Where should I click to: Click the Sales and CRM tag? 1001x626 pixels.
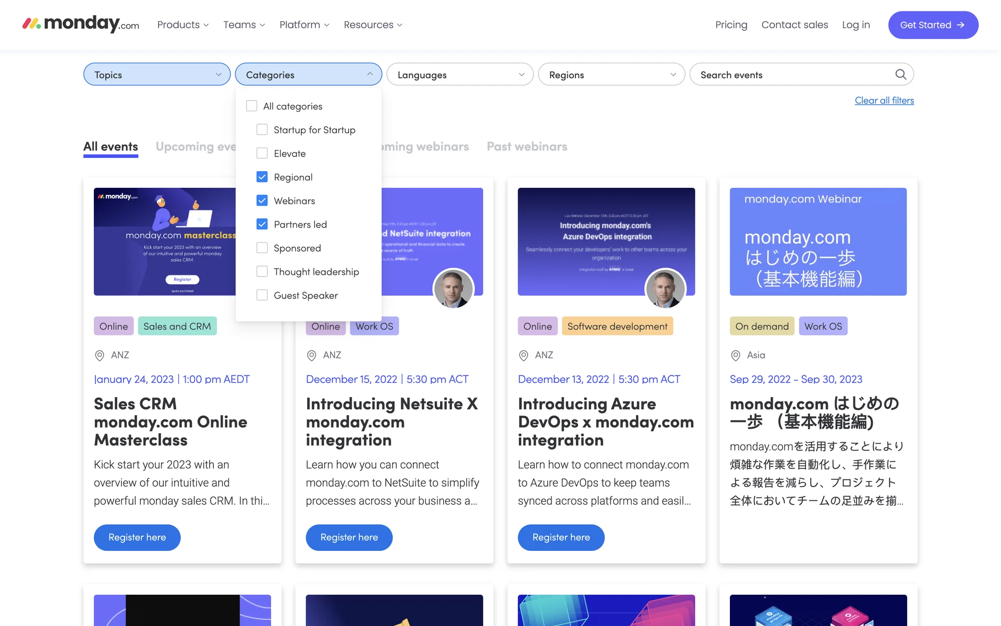click(177, 326)
